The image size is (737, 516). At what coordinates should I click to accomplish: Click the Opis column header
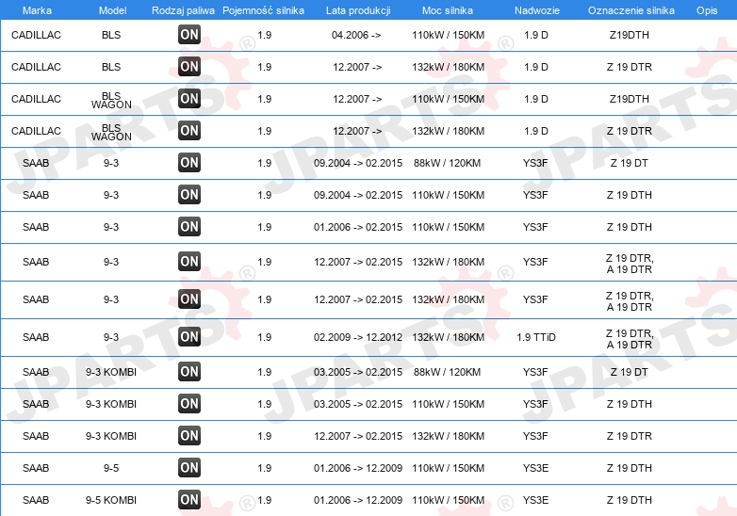(707, 10)
